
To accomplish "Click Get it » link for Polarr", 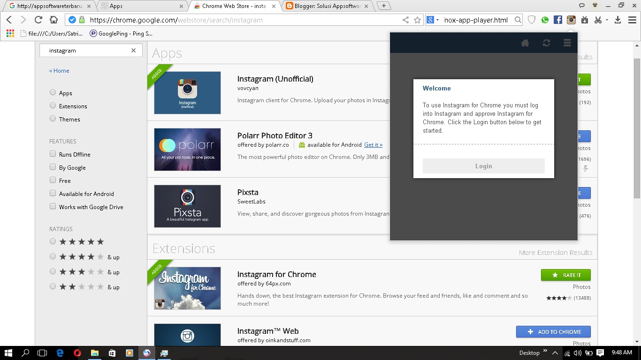I will point(373,145).
